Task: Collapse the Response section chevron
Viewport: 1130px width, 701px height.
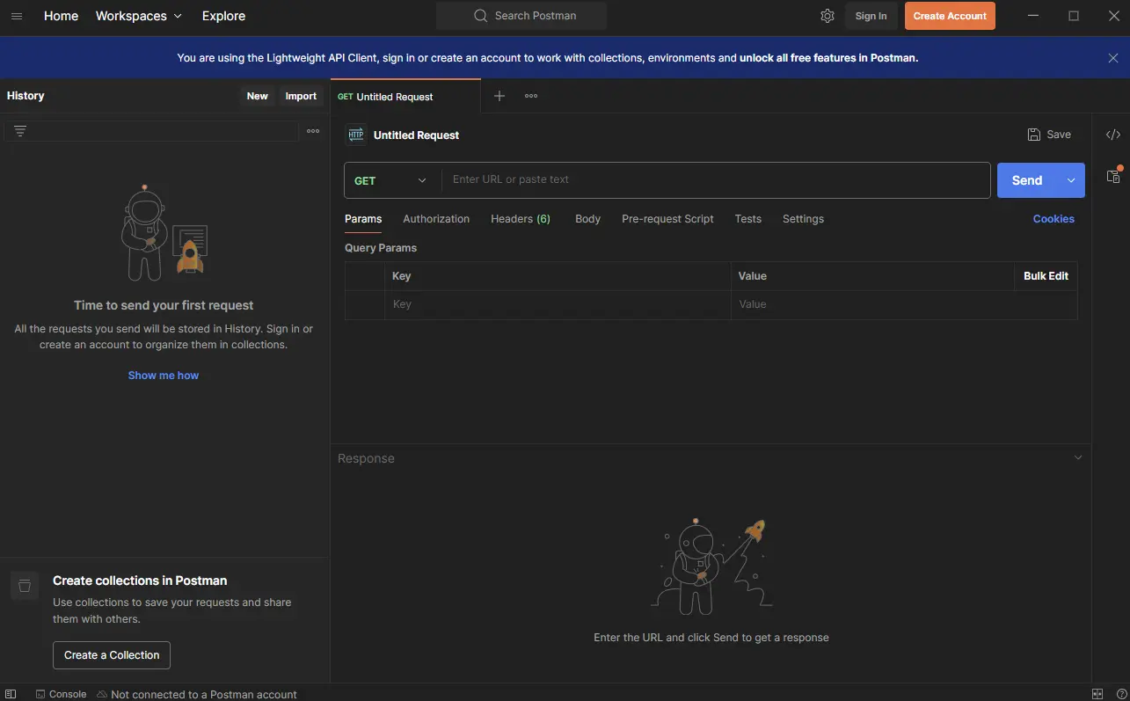Action: point(1077,457)
